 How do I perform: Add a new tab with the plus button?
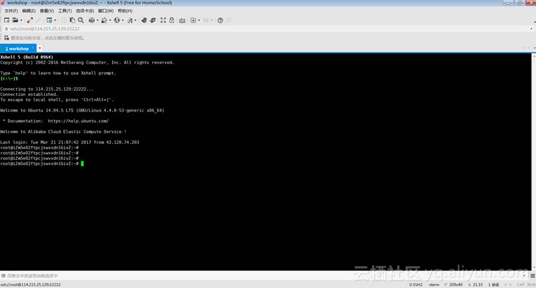40,48
